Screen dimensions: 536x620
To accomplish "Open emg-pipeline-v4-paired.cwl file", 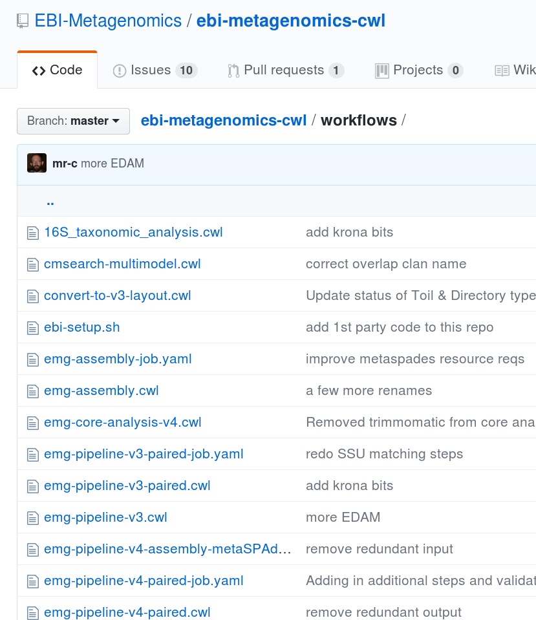I will tap(127, 612).
